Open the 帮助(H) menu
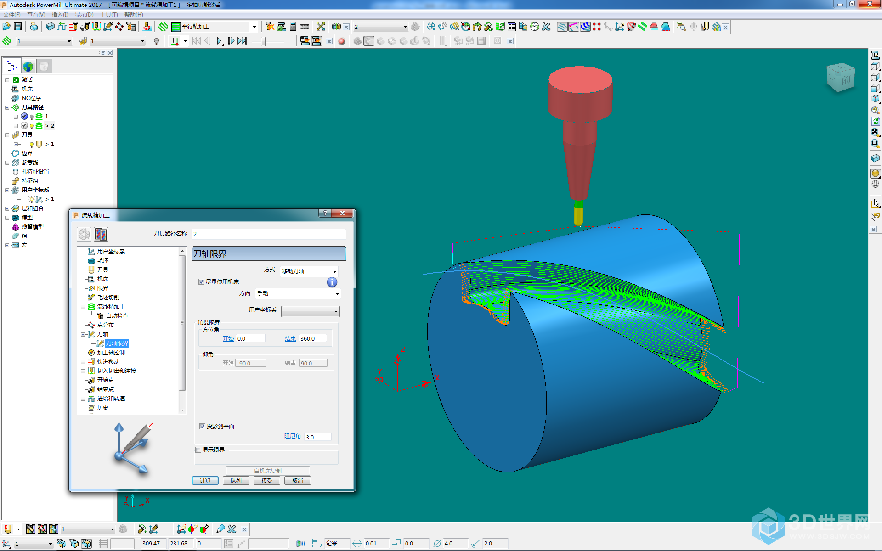The width and height of the screenshot is (882, 551). (134, 15)
